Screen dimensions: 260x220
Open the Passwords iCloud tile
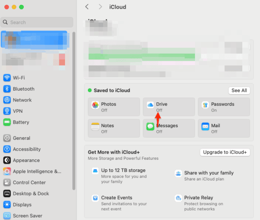(224, 107)
